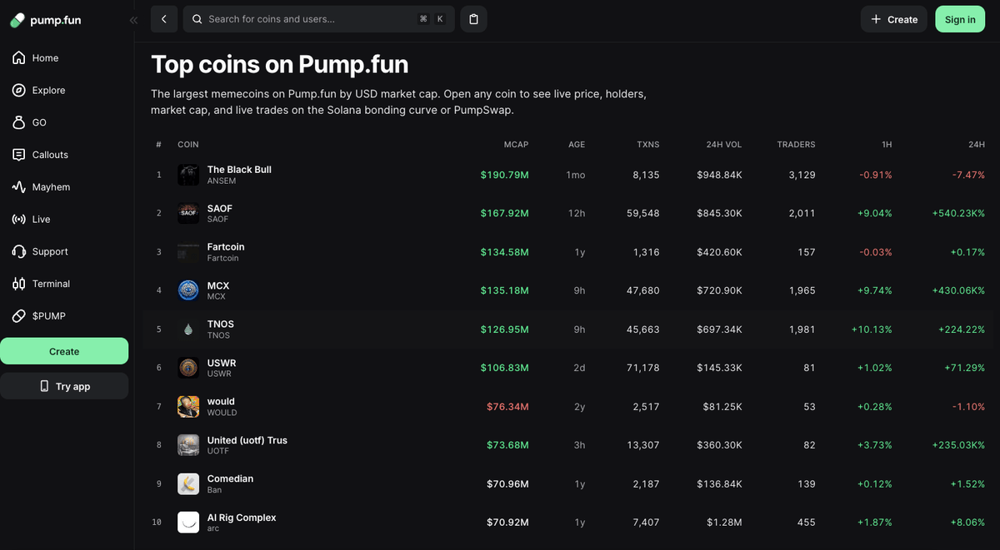The width and height of the screenshot is (1000, 550).
Task: Open The Black Bull coin name
Action: pos(239,170)
